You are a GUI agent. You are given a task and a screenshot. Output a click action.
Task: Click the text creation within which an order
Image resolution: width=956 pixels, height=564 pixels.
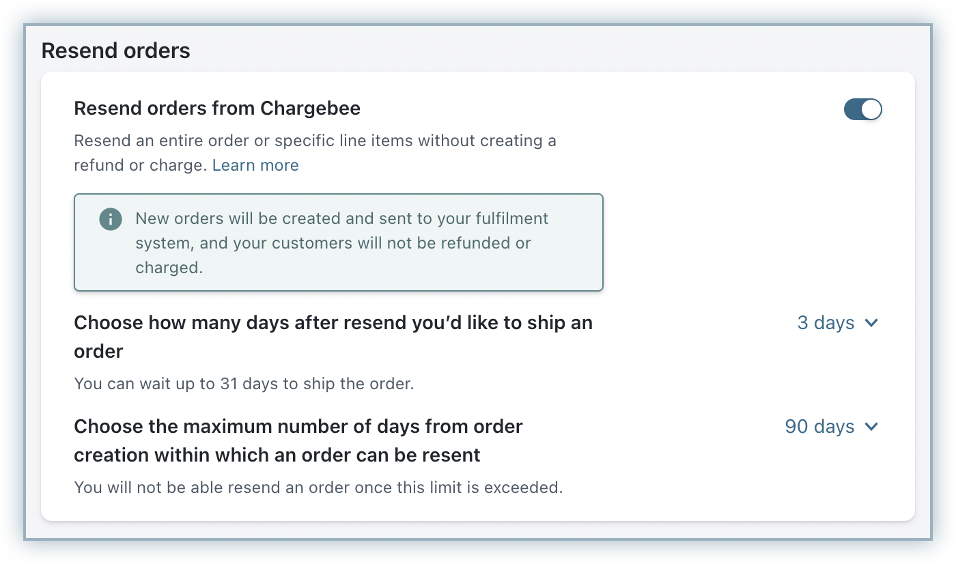click(277, 455)
